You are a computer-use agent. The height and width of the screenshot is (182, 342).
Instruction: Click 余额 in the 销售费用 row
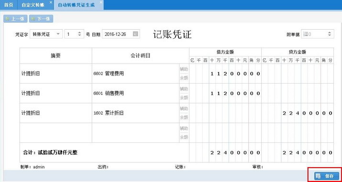tap(184, 98)
